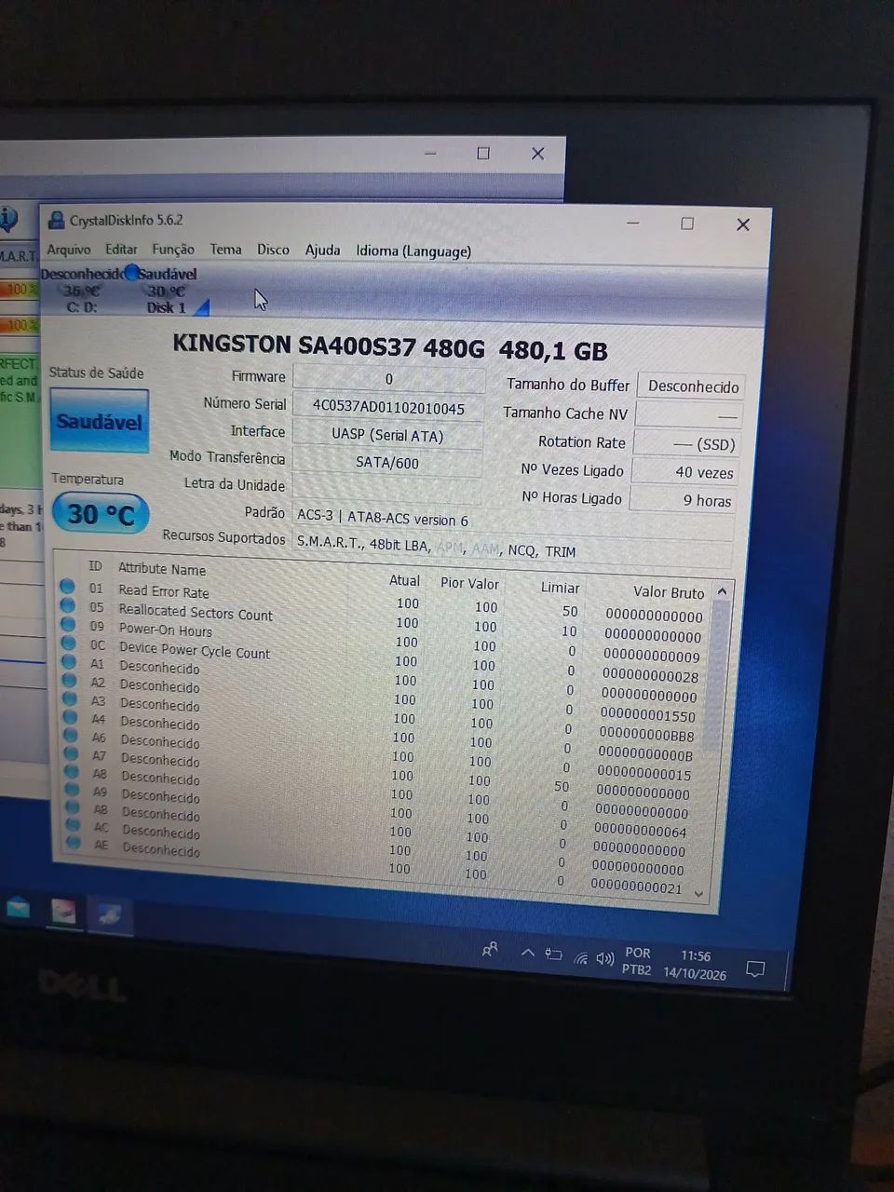Click the 30 °C temperature button

[x=101, y=514]
